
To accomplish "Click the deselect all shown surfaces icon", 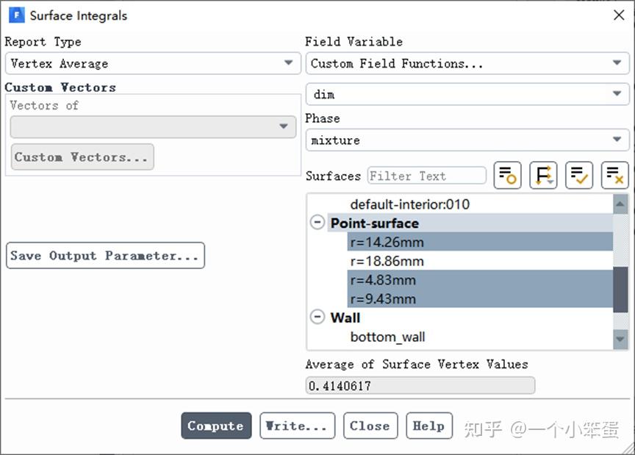I will [614, 176].
